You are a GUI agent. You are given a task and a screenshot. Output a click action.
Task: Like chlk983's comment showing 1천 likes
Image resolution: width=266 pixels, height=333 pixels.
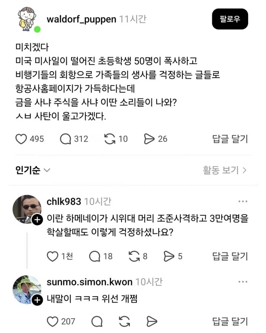coord(53,256)
